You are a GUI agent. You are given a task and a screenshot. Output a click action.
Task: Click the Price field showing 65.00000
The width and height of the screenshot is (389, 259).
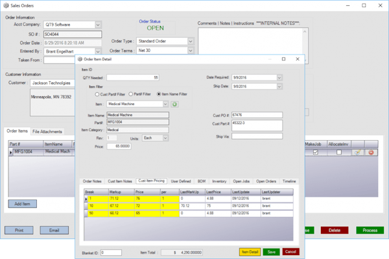(119, 146)
